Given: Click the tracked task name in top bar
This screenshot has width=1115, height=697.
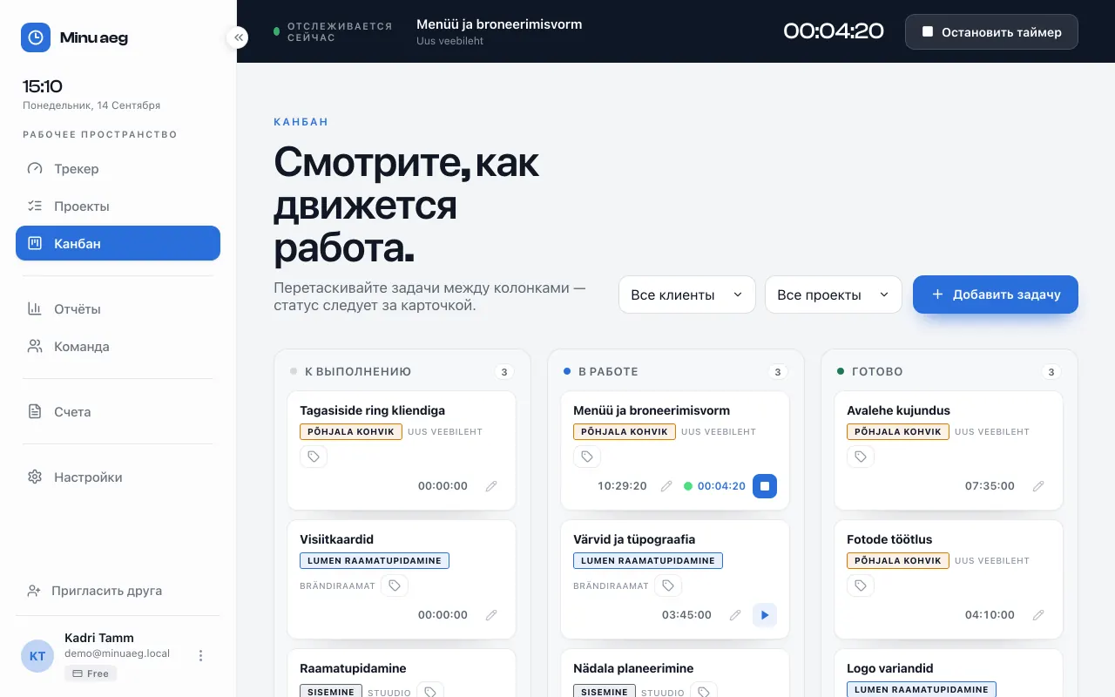Looking at the screenshot, I should click(x=499, y=24).
